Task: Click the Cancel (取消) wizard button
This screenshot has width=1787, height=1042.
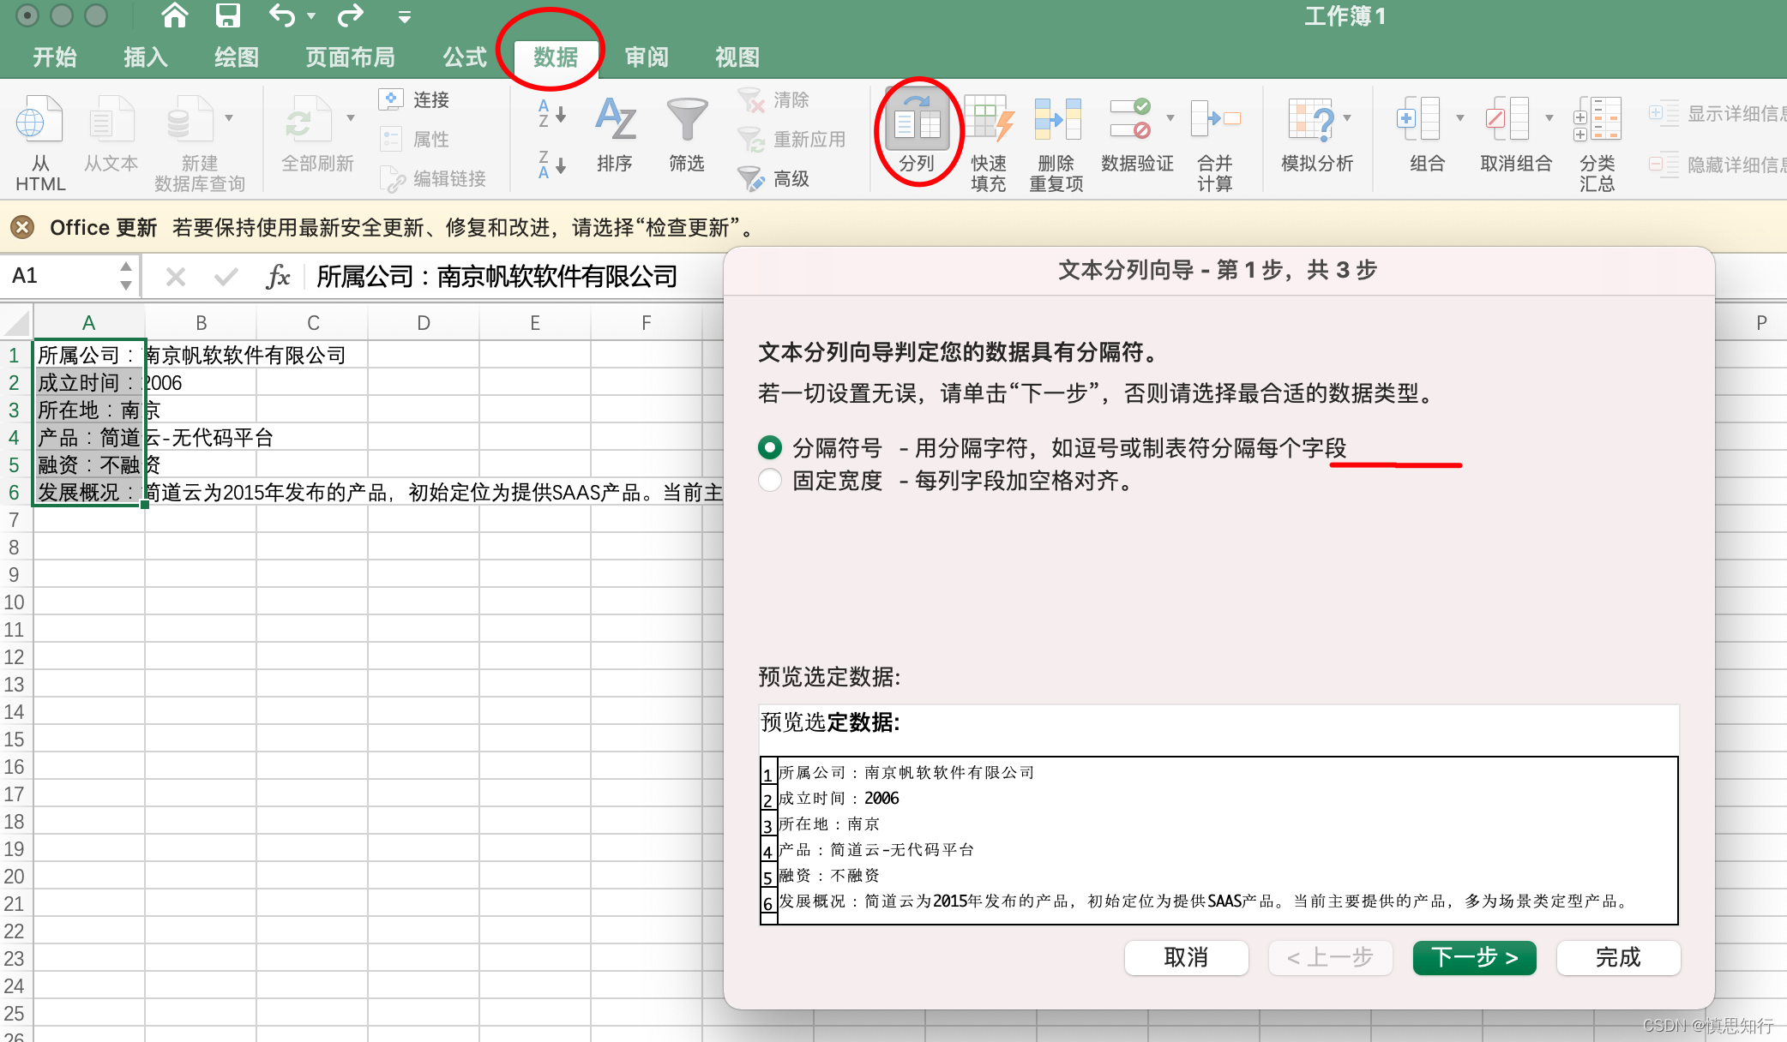Action: tap(1186, 957)
